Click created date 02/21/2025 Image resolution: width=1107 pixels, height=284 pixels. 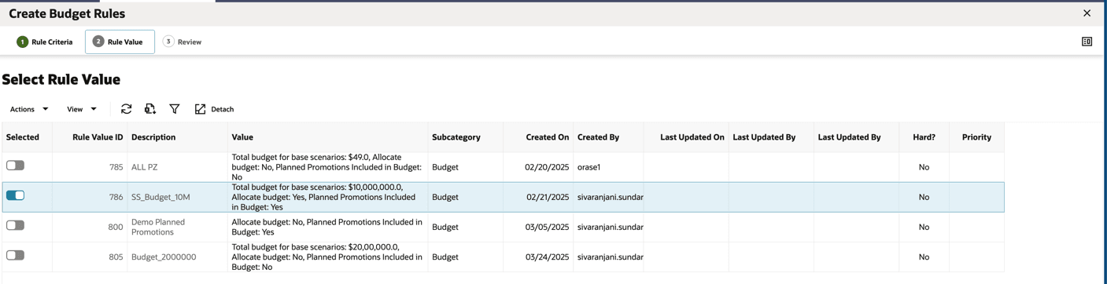(548, 197)
